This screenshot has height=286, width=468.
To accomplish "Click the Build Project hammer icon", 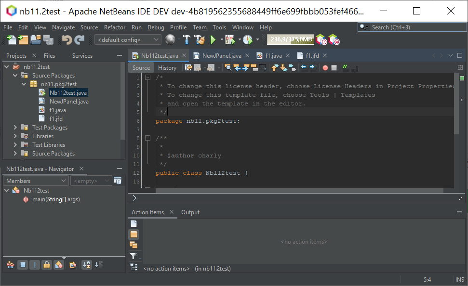I will click(x=187, y=39).
